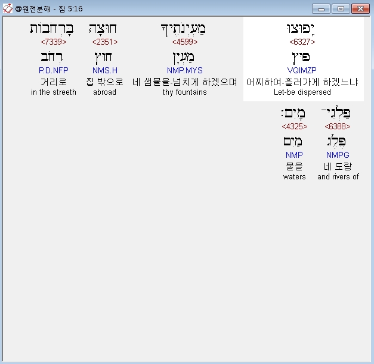The image size is (374, 364).
Task: Click the Hebrew root above NMPG
Action: click(x=336, y=141)
